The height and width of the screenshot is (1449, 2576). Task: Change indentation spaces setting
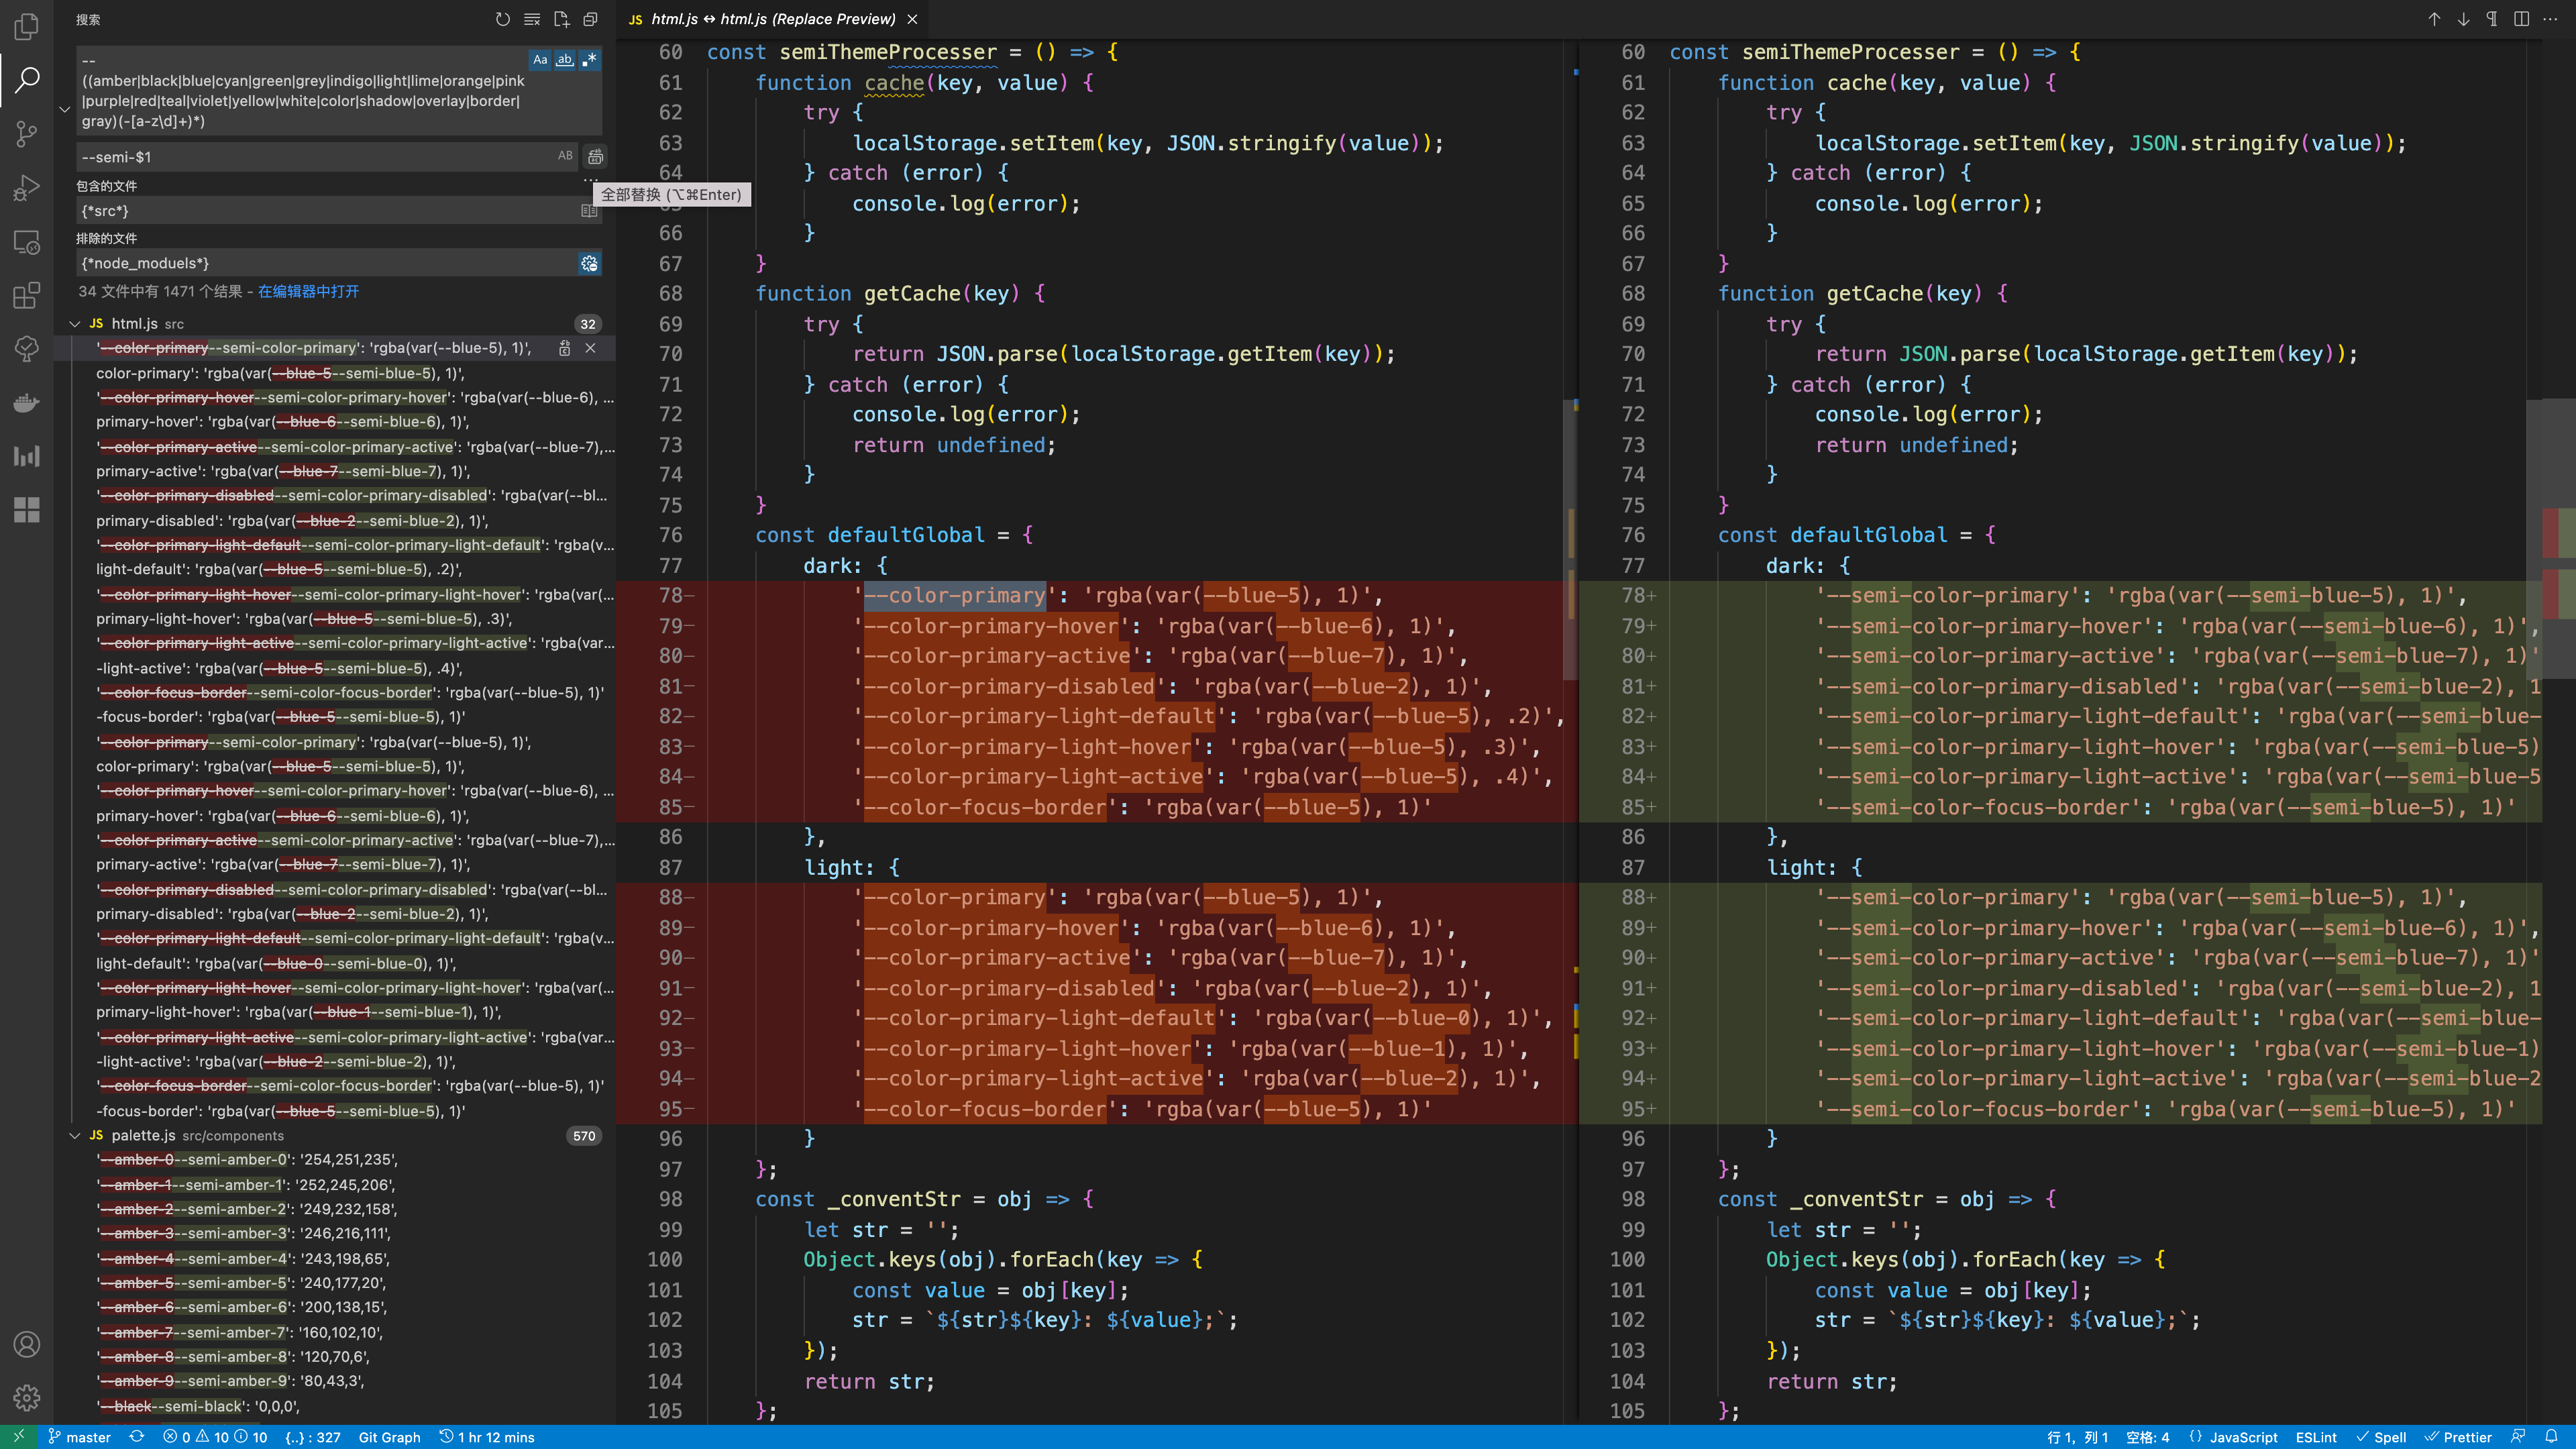pyautogui.click(x=2147, y=1437)
